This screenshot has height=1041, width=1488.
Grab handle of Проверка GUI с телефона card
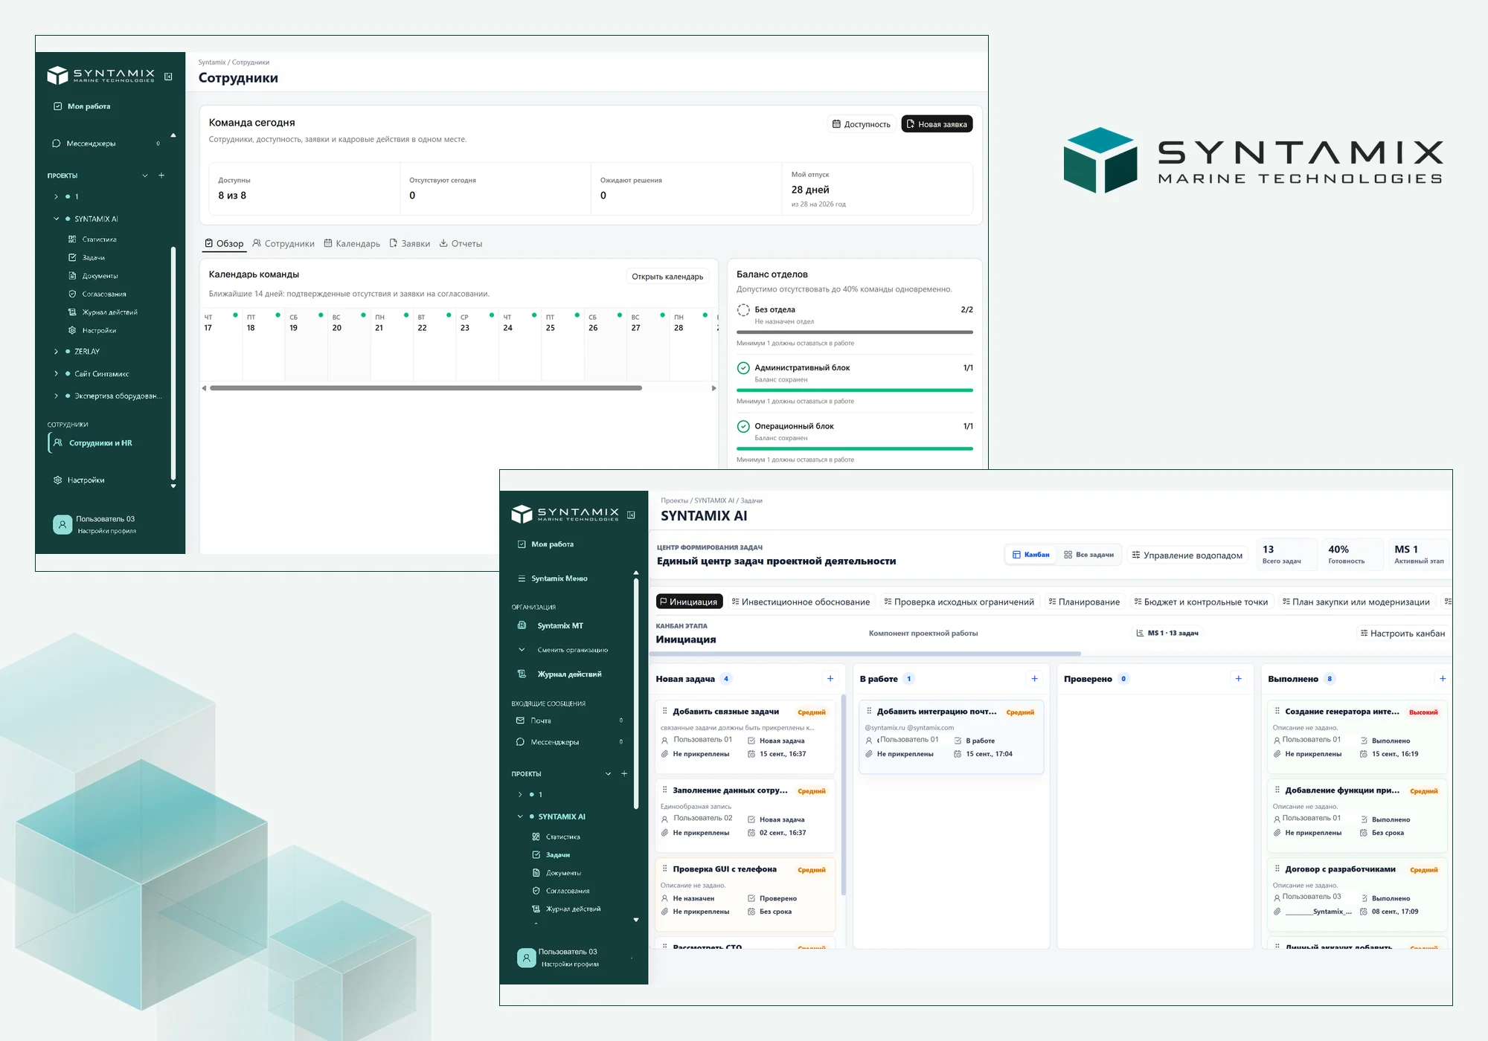tap(664, 868)
